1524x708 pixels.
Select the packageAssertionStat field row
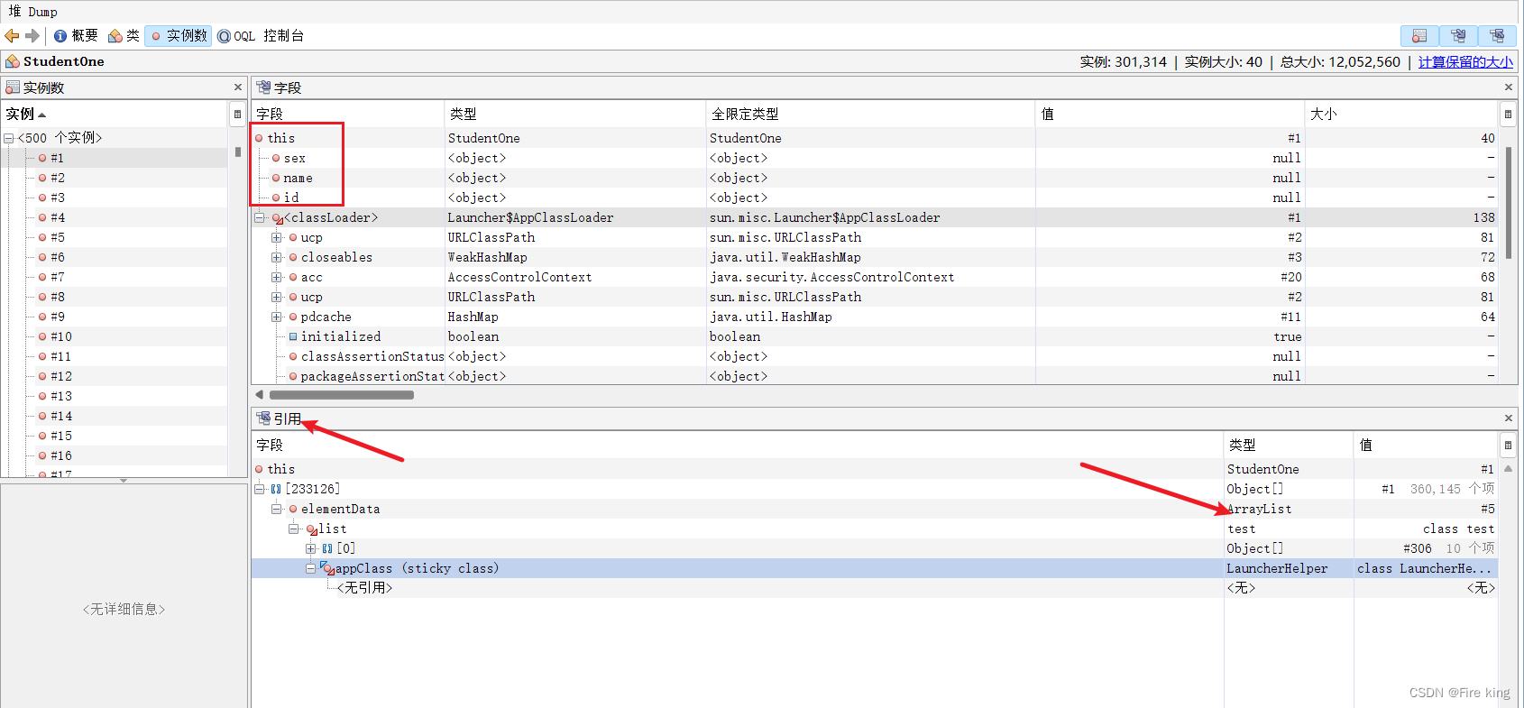(x=875, y=376)
